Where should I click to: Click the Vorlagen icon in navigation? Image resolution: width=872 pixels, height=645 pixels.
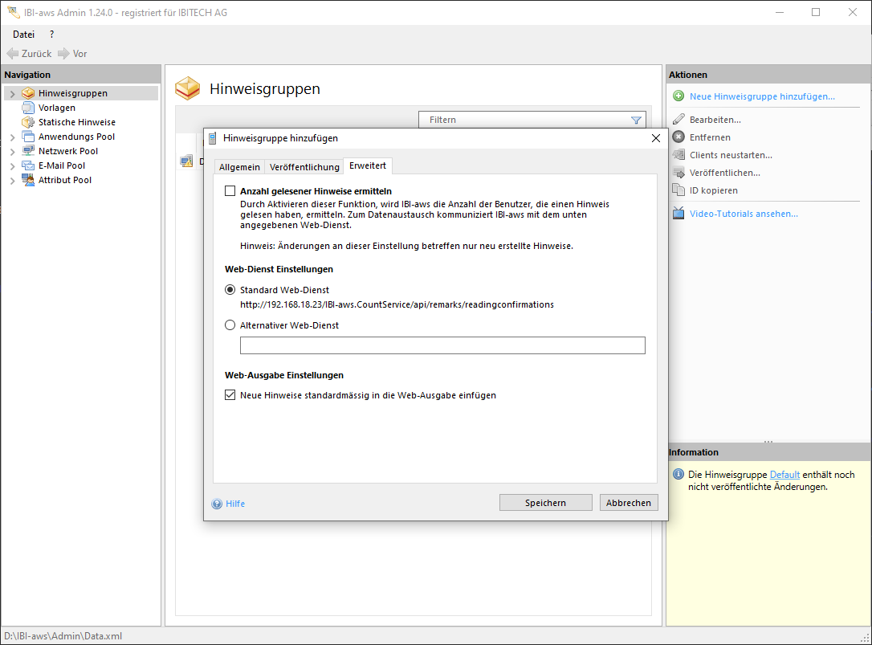28,108
